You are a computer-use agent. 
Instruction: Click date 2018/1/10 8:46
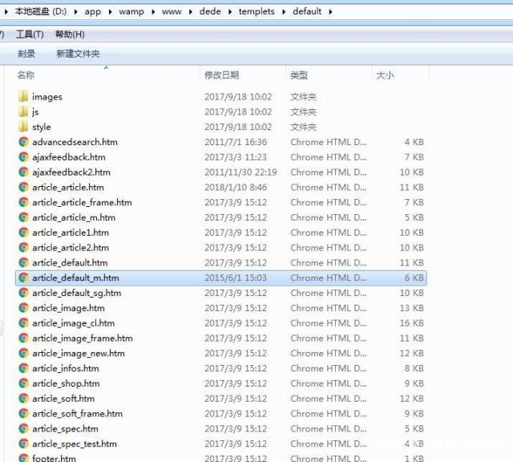tap(236, 188)
